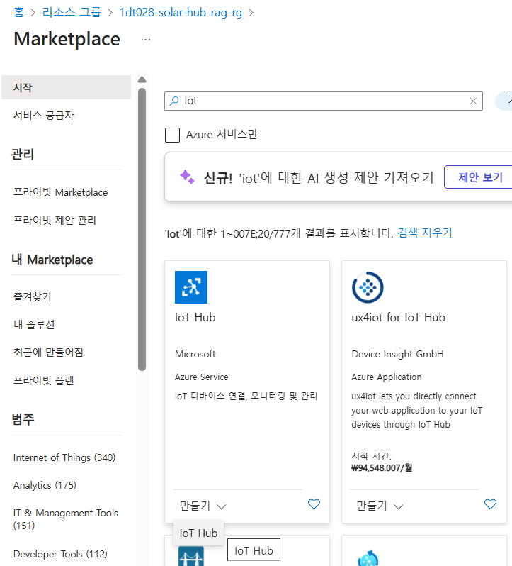Open 프라이빗 제안 관리
The width and height of the screenshot is (512, 566).
[55, 220]
